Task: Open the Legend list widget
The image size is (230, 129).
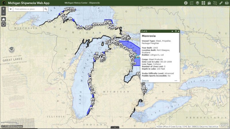Action: coord(192,3)
